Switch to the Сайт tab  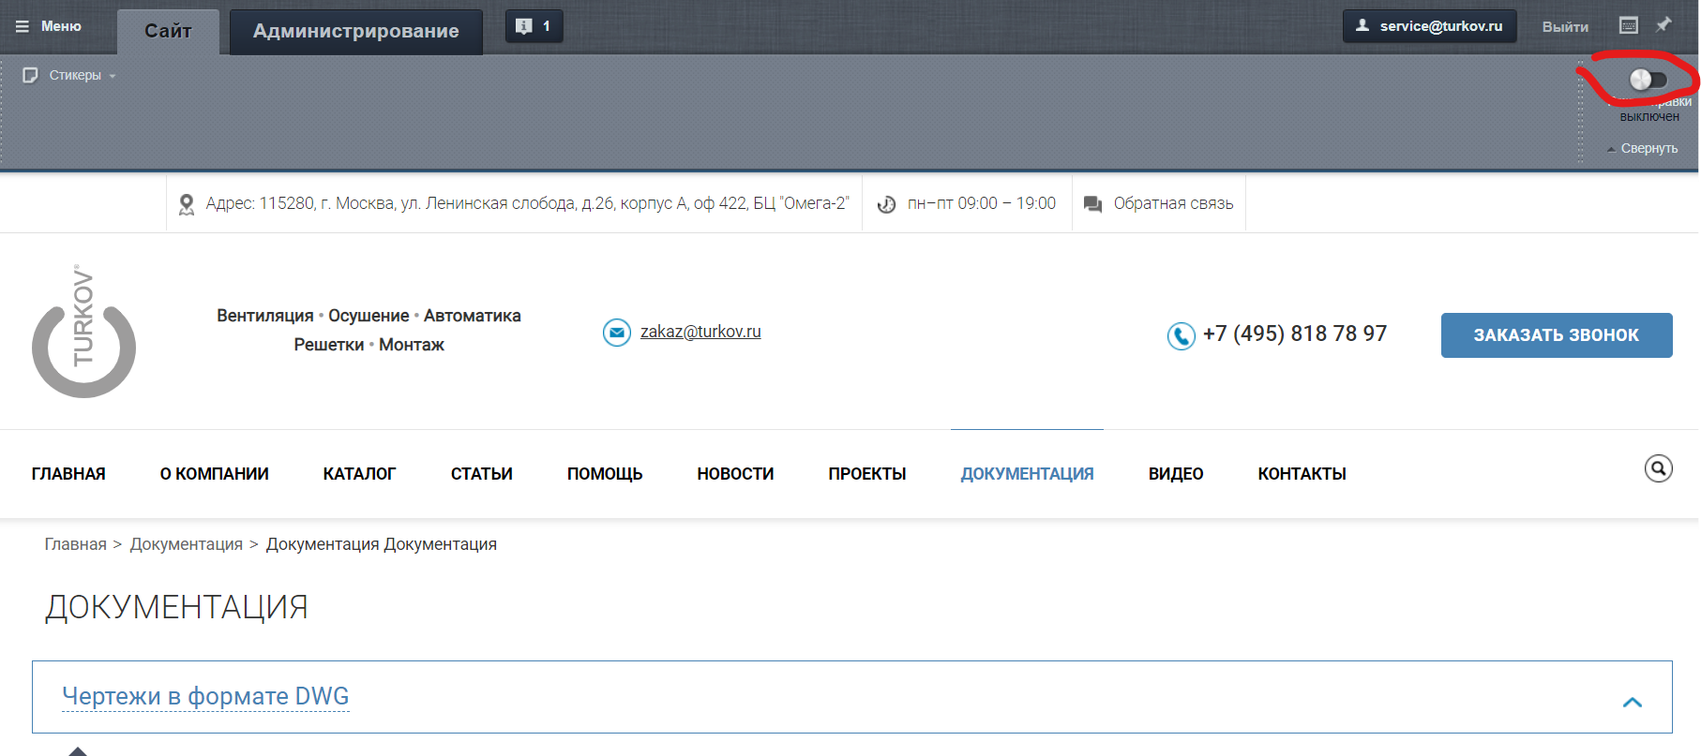(168, 31)
